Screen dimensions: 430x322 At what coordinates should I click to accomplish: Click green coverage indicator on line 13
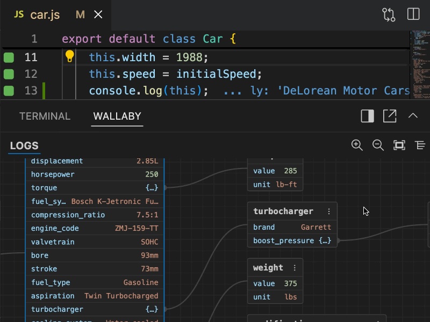pyautogui.click(x=9, y=91)
